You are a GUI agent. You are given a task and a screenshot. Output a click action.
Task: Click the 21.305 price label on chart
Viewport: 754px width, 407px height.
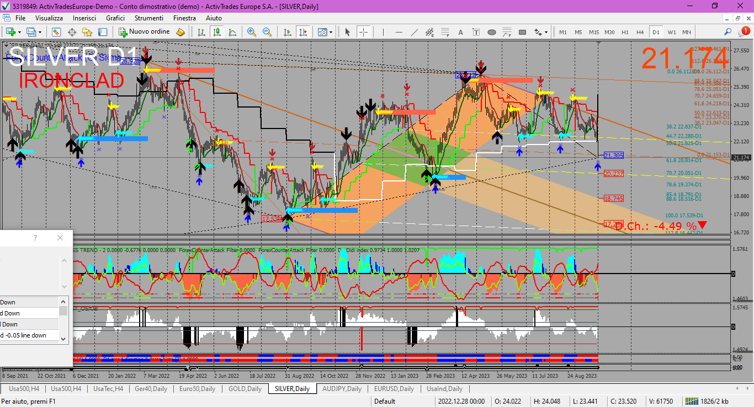614,156
